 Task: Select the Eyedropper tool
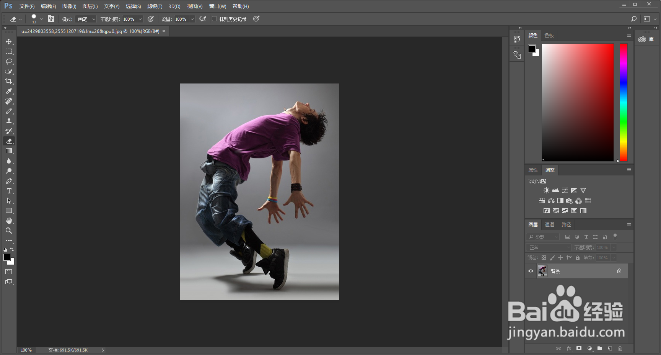coord(9,91)
